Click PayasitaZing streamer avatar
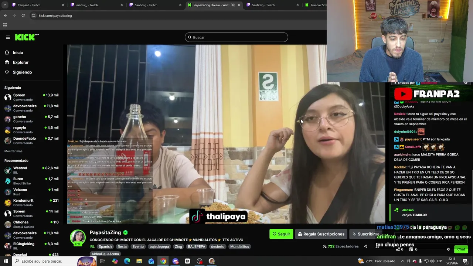473x266 pixels. [x=78, y=238]
